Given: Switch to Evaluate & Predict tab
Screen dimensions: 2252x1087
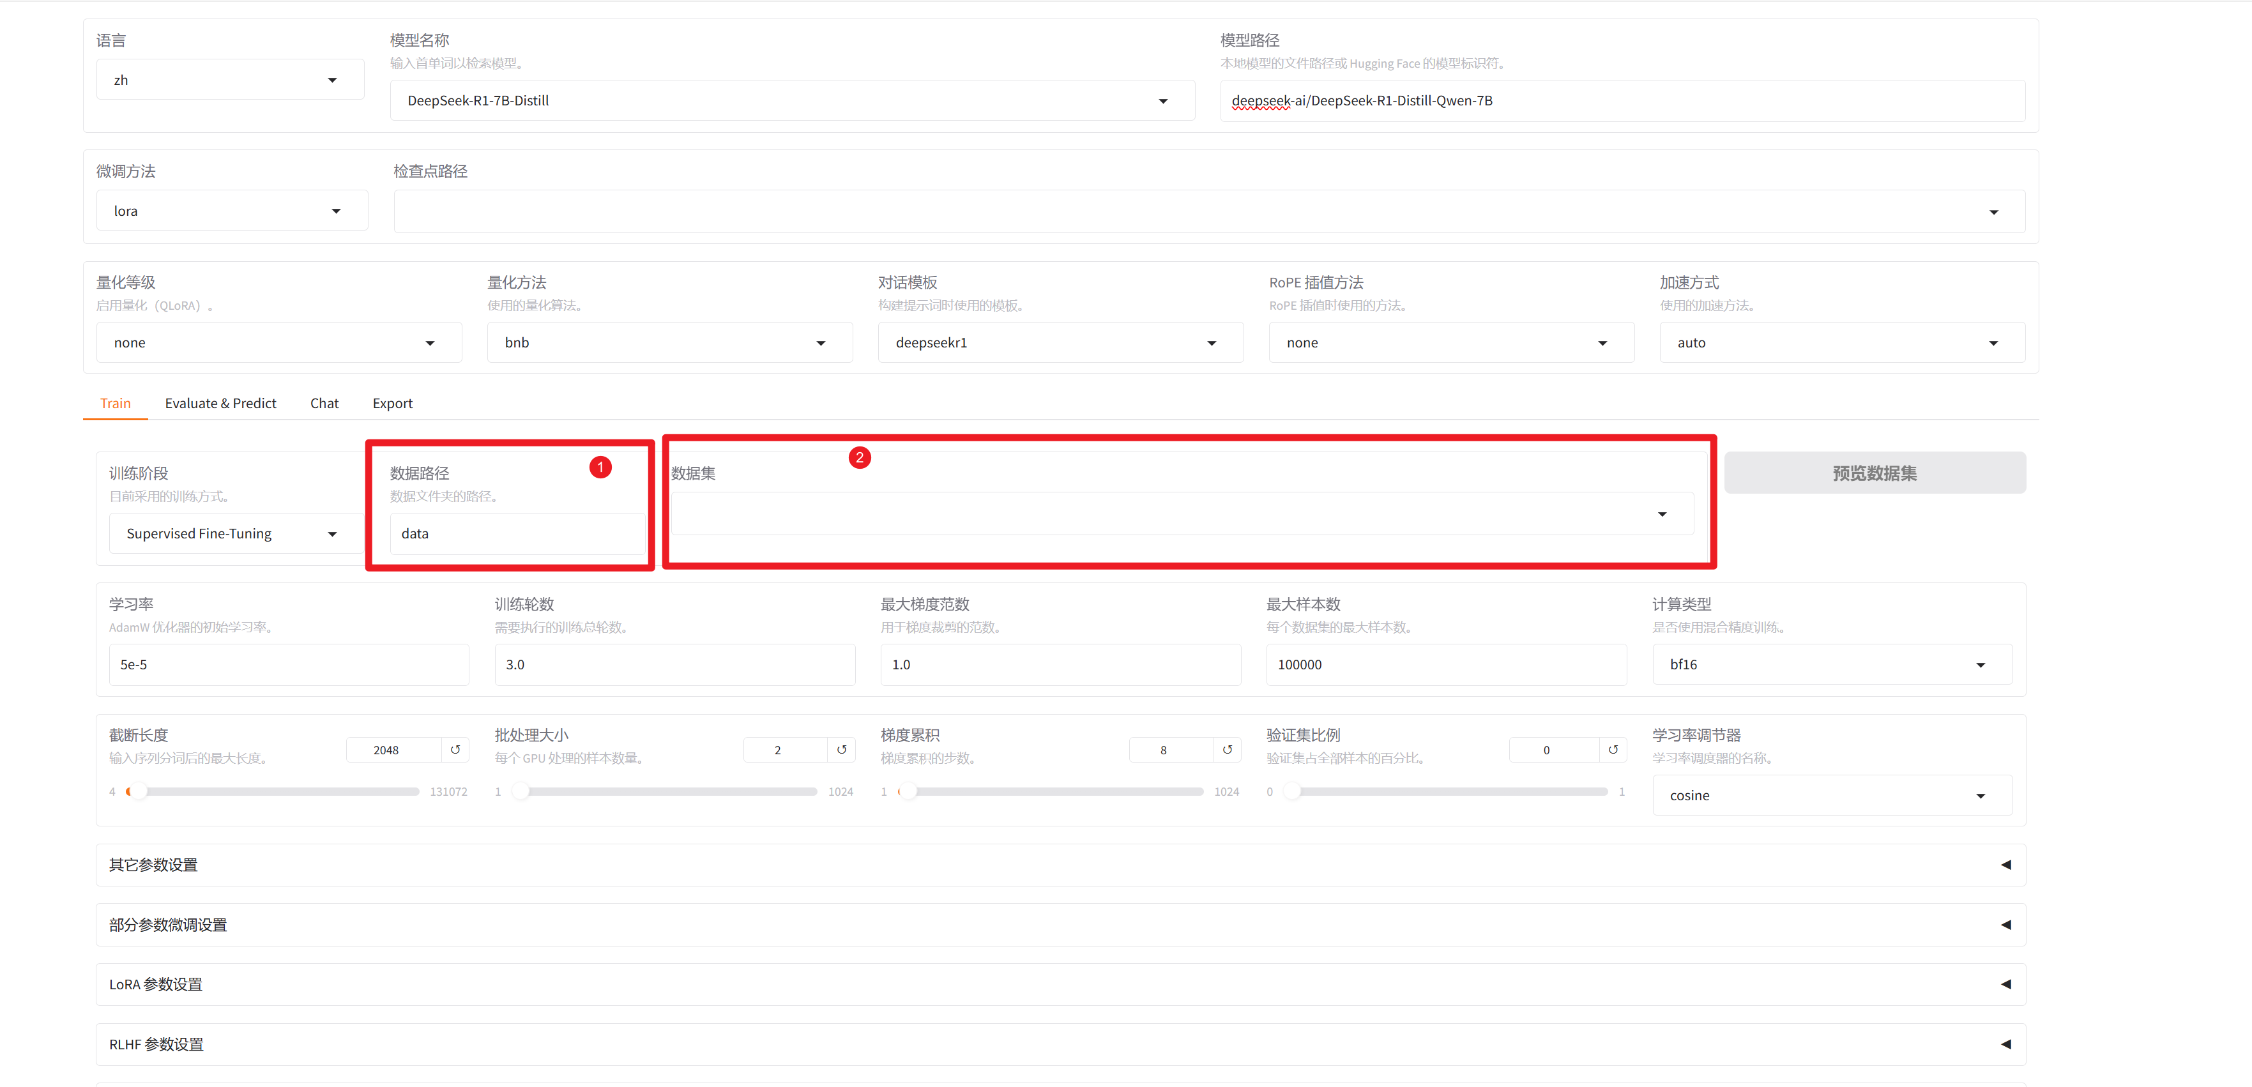Looking at the screenshot, I should [x=220, y=403].
